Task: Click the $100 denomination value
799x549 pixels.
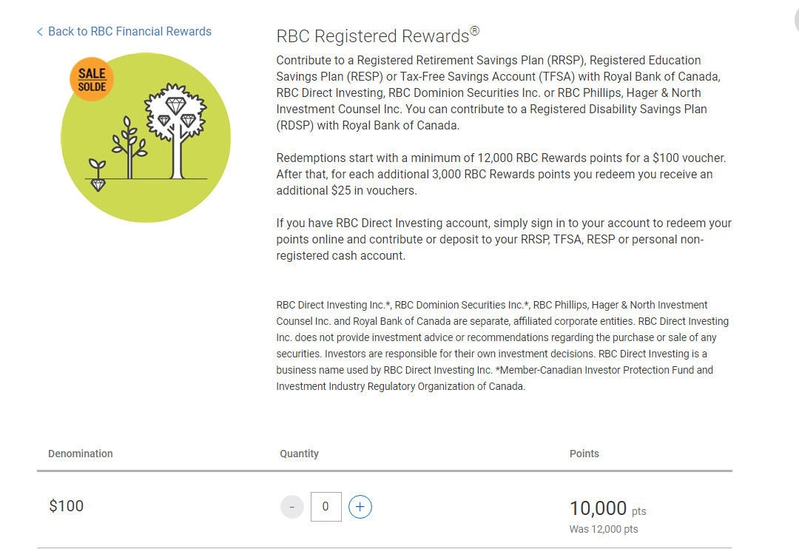Action: pos(67,505)
